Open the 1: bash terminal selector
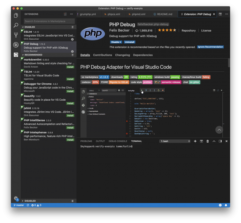Screen dimensions: 241x223 (x=175, y=141)
